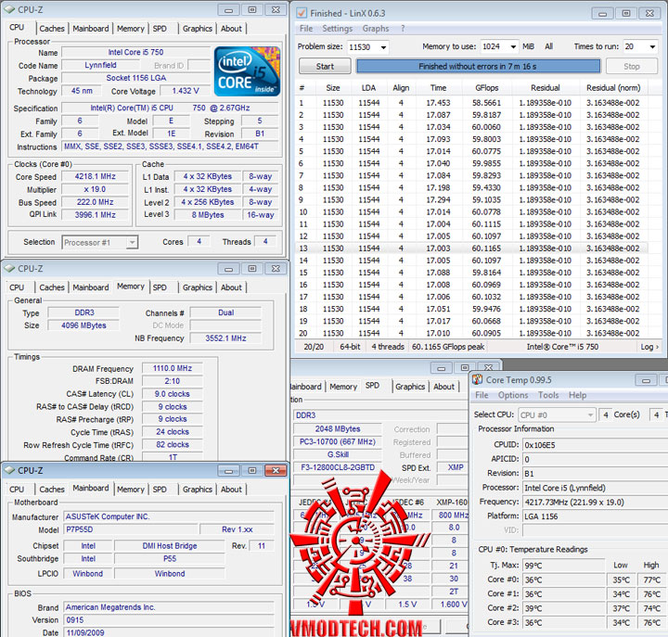Click the SPD module size 2048 MBytes

click(x=338, y=428)
